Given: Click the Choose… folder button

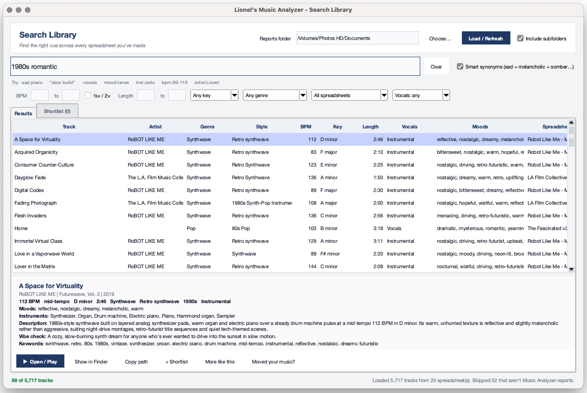Looking at the screenshot, I should point(440,39).
